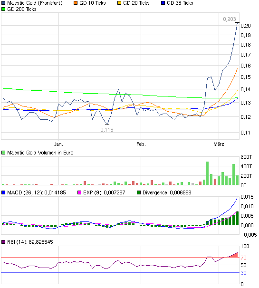
Task: Click the 'RSI (14): 82,825545' label
Action: 30,242
